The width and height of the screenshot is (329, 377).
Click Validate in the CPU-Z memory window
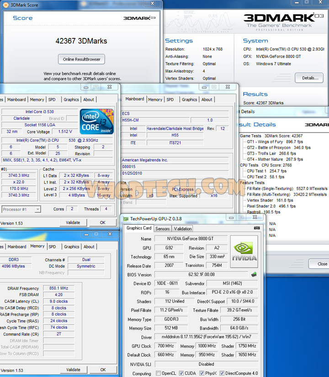click(74, 370)
